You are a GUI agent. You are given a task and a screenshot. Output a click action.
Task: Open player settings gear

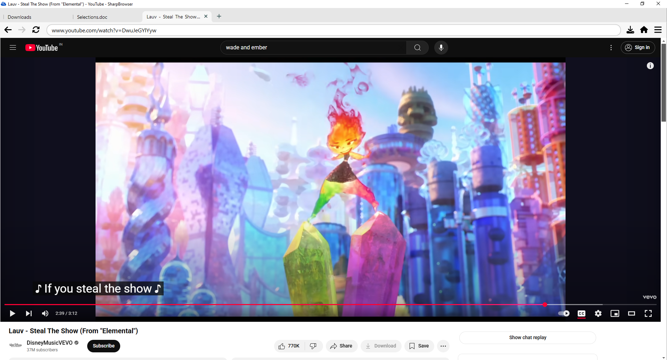click(598, 313)
